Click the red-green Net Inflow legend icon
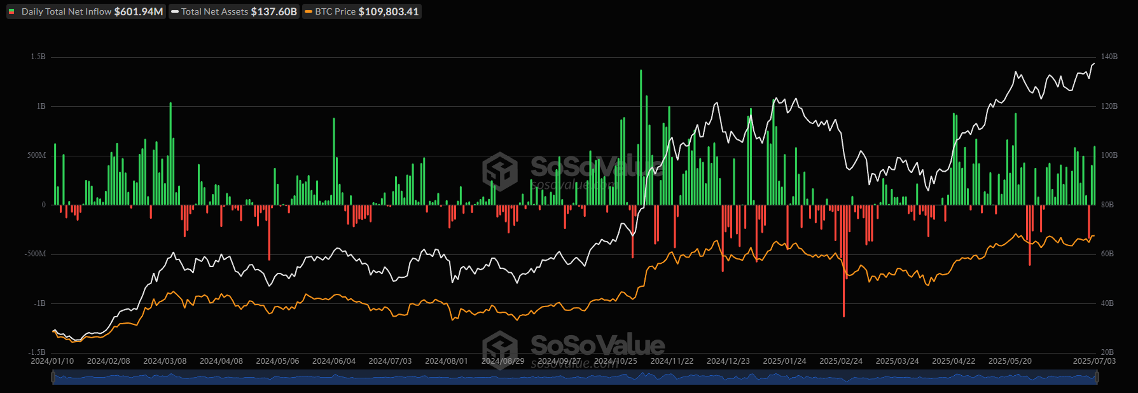The width and height of the screenshot is (1138, 393). pyautogui.click(x=11, y=11)
